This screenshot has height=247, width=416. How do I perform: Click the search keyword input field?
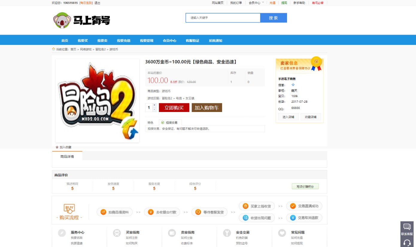pos(223,18)
